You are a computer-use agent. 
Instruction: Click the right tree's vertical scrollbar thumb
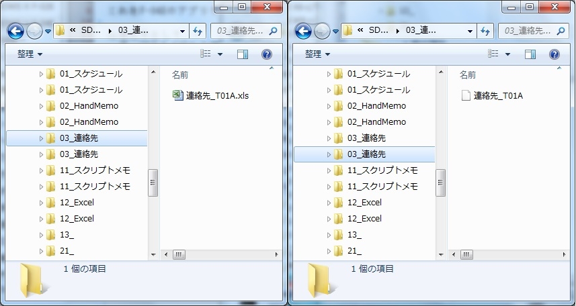click(441, 183)
